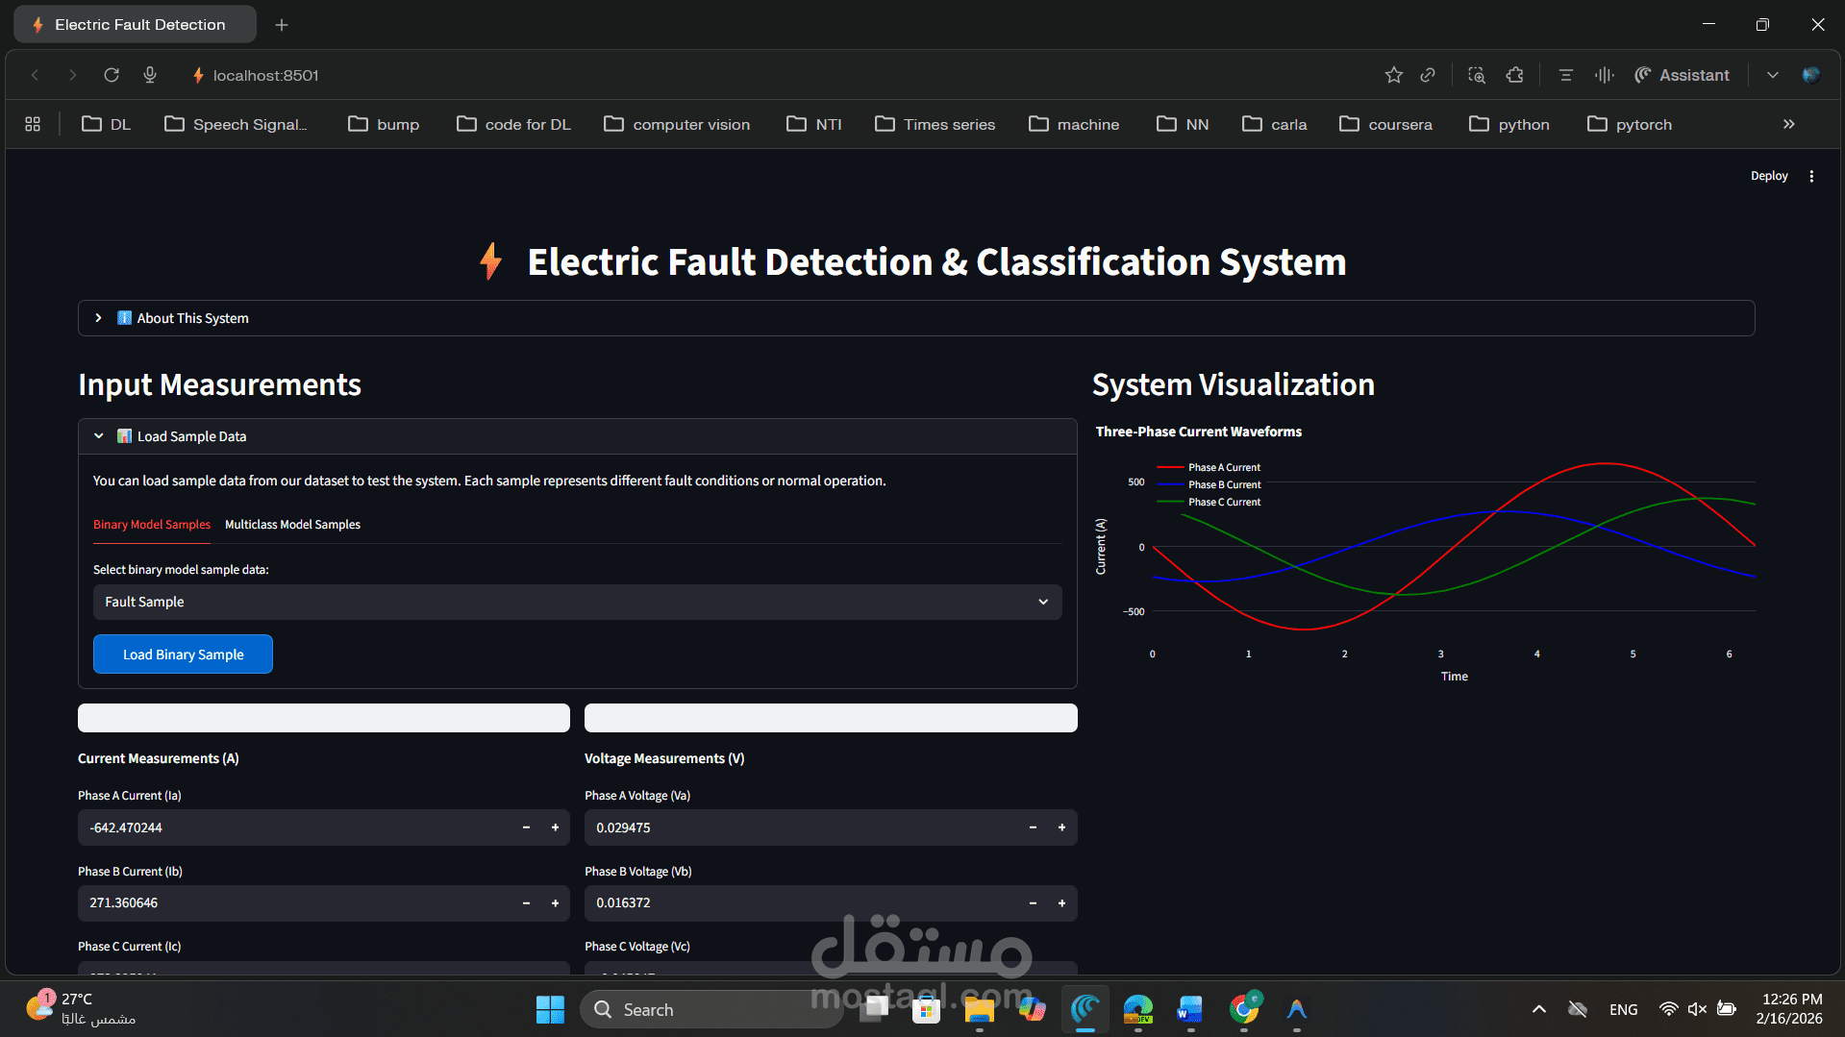Viewport: 1845px width, 1037px height.
Task: Click the visual search lens icon
Action: click(x=1476, y=75)
